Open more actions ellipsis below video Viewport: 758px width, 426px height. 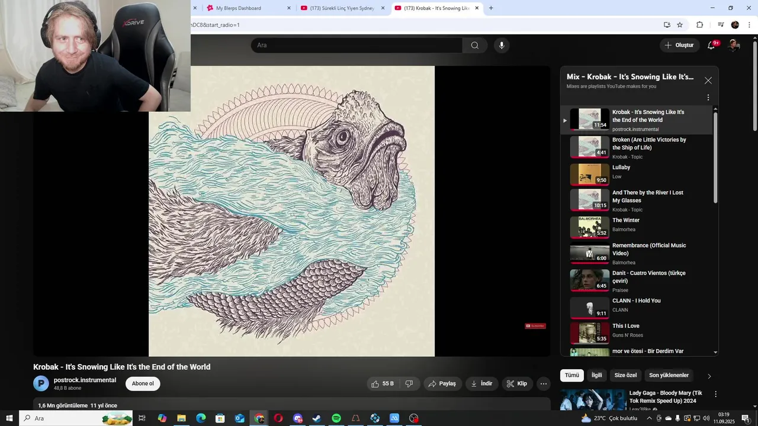click(544, 384)
